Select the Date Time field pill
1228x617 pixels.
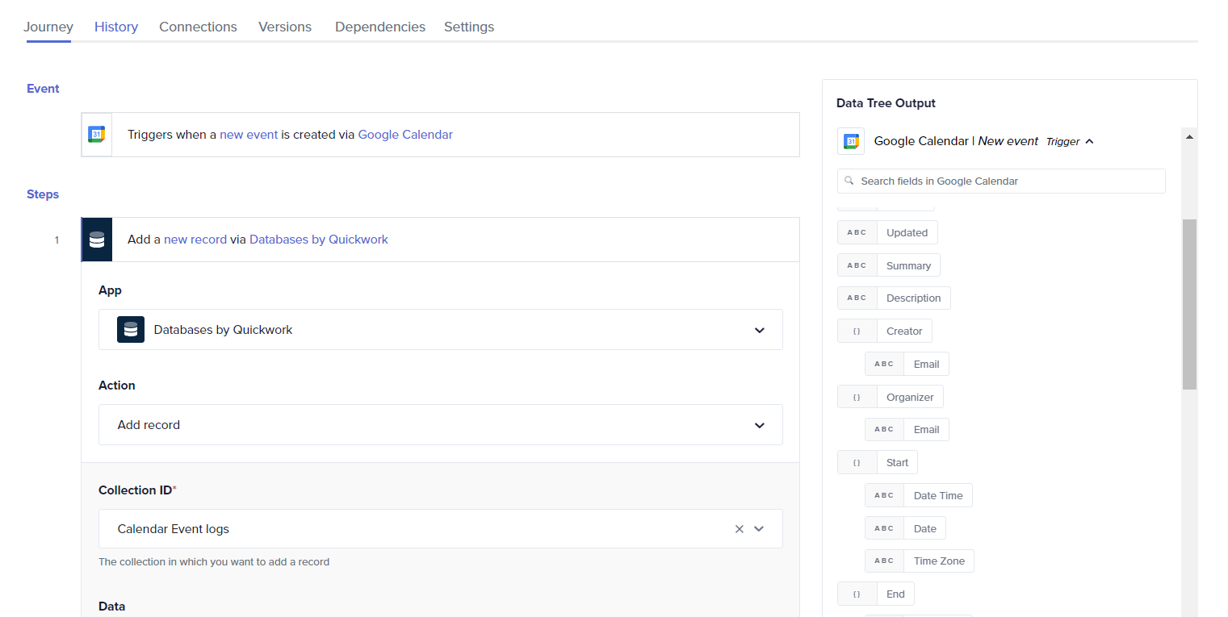(x=919, y=495)
